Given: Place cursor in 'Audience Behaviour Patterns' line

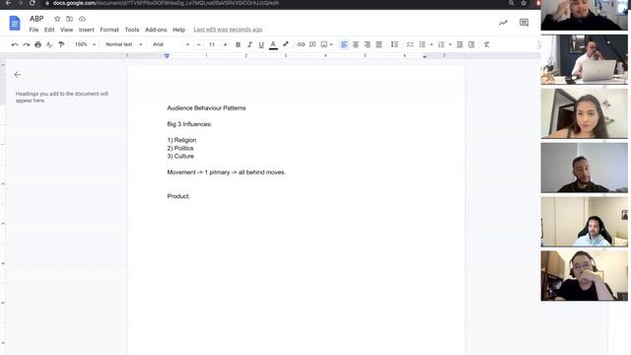Looking at the screenshot, I should [206, 107].
